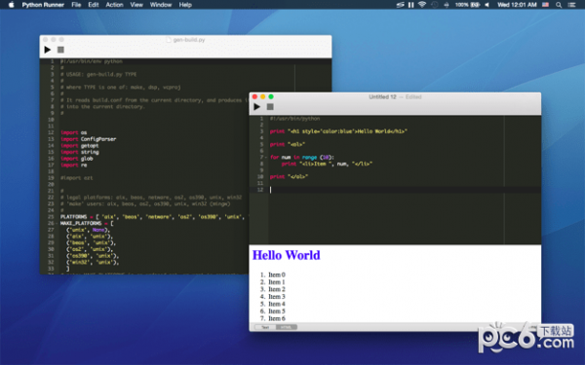Click 'Item 6' in the output list
The height and width of the screenshot is (365, 585).
[277, 318]
